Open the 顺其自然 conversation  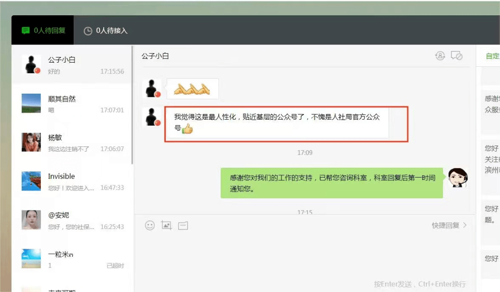point(72,103)
